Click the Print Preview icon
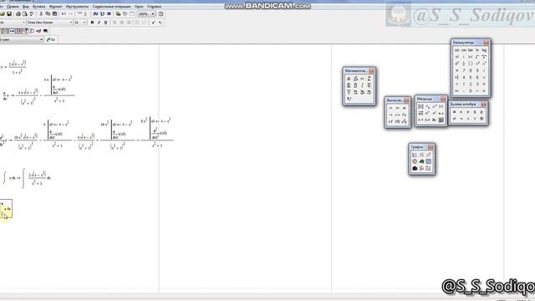 25,14
